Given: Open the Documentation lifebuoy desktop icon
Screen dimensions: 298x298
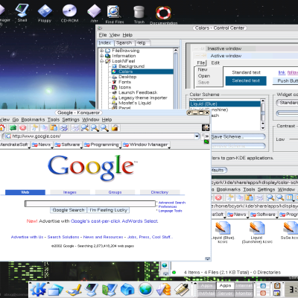Looking at the screenshot, I should (163, 15).
